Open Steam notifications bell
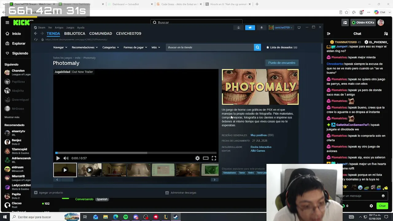Screen dimensions: 393x221 [x=262, y=28]
